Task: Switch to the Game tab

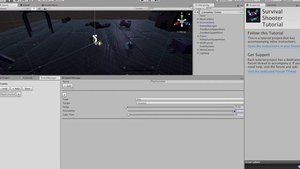Action: [25, 5]
